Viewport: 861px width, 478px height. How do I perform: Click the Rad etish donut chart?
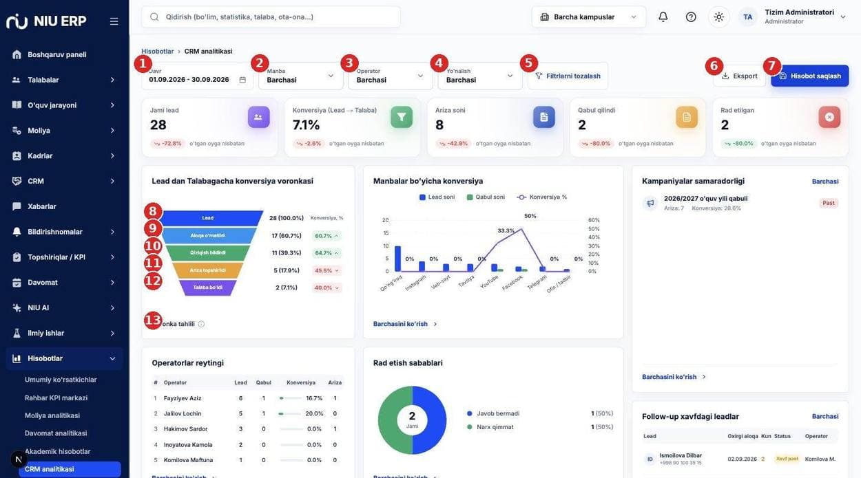pyautogui.click(x=412, y=420)
